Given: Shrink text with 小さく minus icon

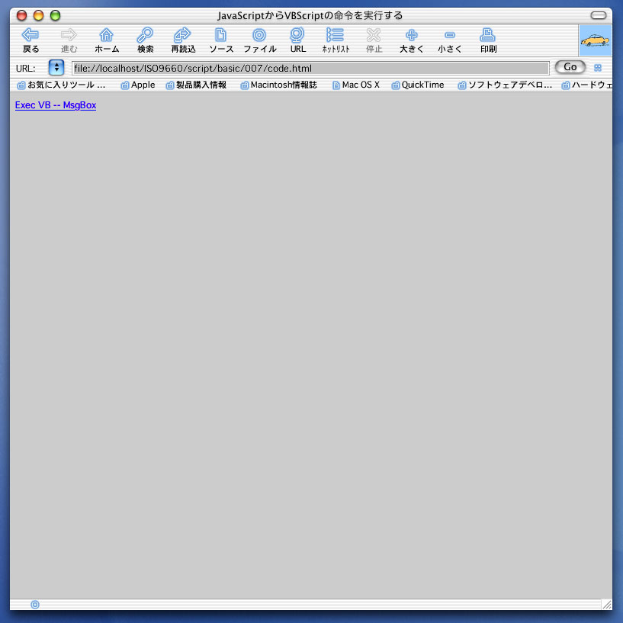Looking at the screenshot, I should point(450,35).
